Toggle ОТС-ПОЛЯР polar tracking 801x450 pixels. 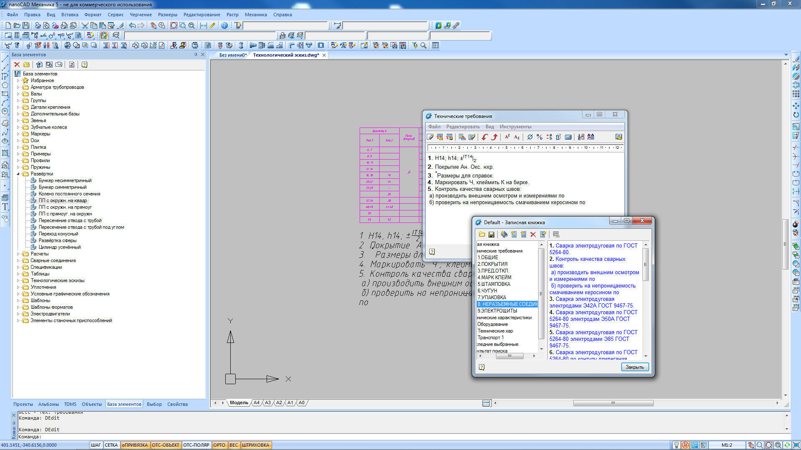[x=196, y=445]
